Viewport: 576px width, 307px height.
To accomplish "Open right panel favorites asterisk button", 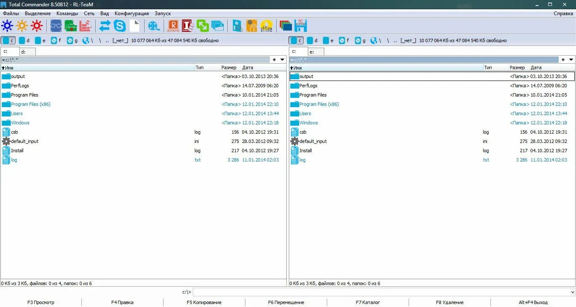I will pos(563,60).
